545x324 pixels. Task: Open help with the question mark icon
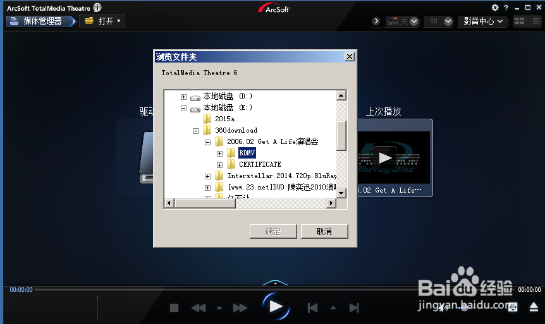coord(506,8)
